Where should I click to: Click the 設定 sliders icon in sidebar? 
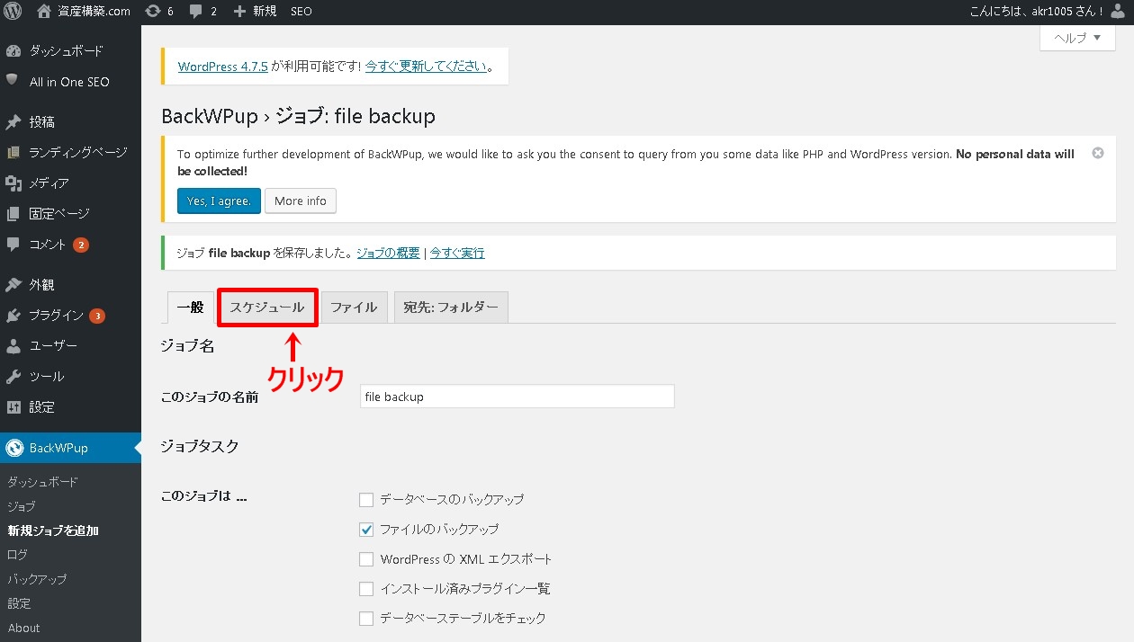coord(13,407)
